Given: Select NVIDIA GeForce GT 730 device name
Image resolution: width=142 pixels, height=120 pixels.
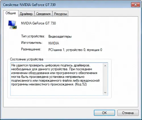Looking at the screenshot, I should 38,23.
